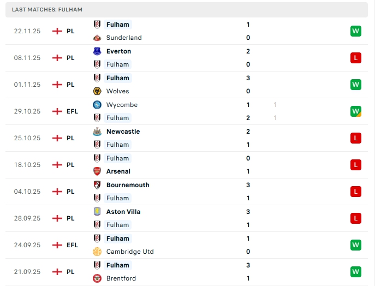The width and height of the screenshot is (375, 286).
Task: Open the Brentford team link
Action: coord(121,278)
